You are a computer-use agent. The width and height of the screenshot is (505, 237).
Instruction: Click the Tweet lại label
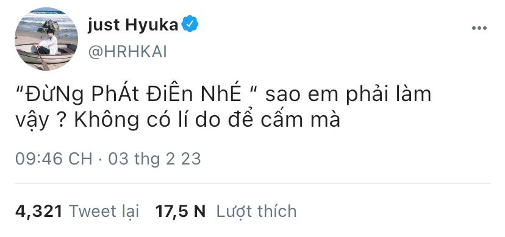(x=104, y=211)
